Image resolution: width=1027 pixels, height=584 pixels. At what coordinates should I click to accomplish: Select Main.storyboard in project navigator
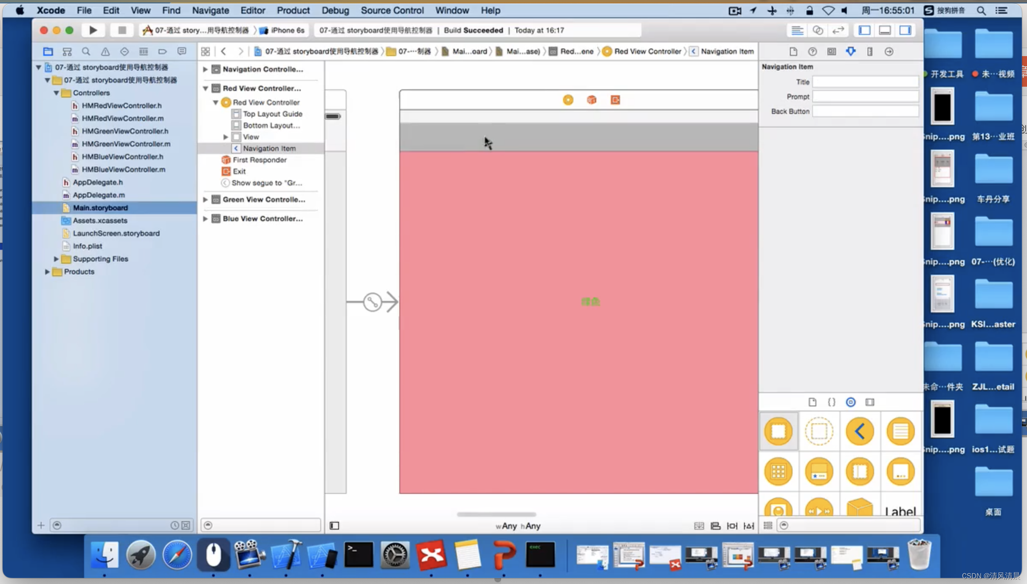pyautogui.click(x=100, y=207)
